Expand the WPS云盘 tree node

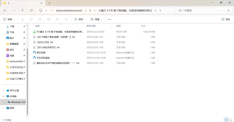[3, 90]
